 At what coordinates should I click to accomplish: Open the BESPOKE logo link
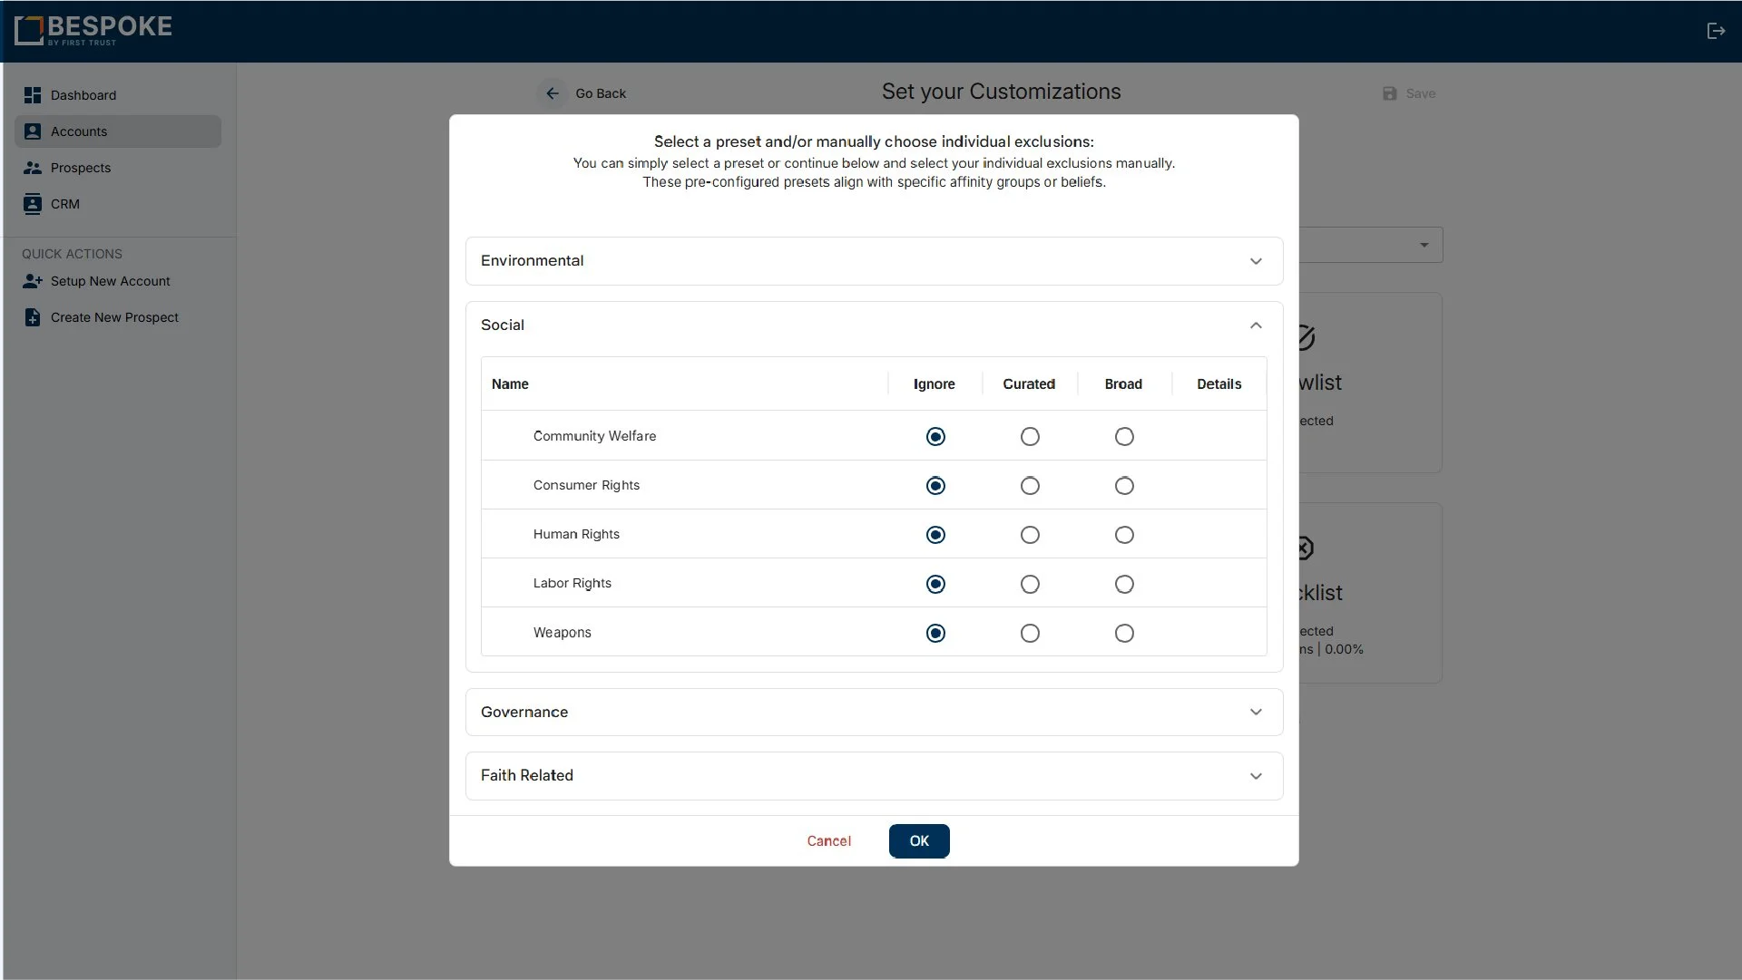93,30
